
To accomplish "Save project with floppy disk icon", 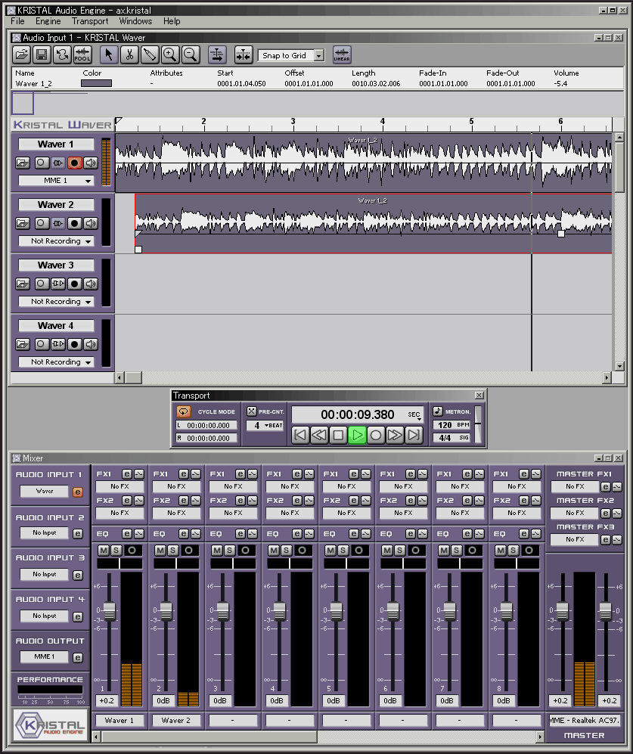I will pos(42,54).
